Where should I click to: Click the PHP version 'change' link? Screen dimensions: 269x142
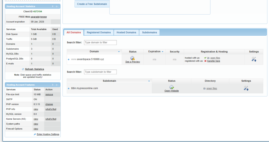click(49, 104)
